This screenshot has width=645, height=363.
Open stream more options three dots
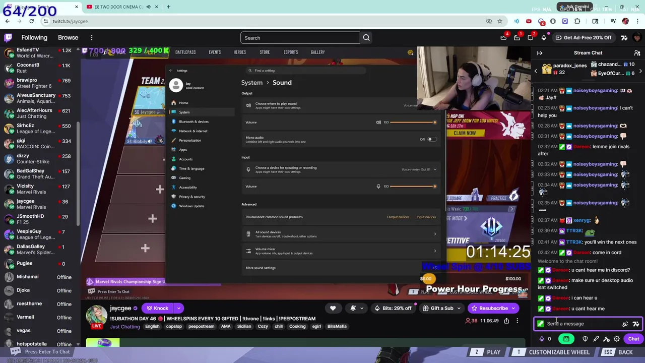pos(517,321)
